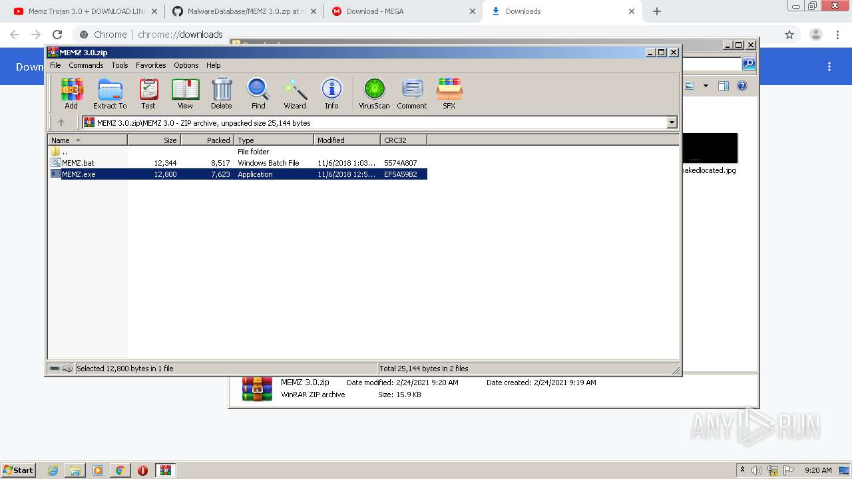852x479 pixels.
Task: Open Tools menu
Action: [x=120, y=65]
